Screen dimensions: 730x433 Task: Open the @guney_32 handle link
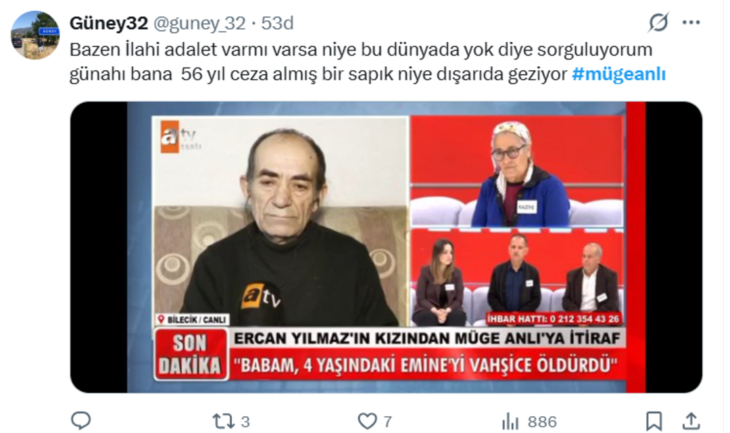[x=199, y=23]
